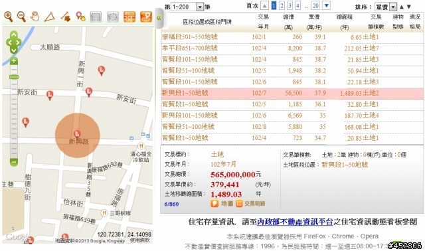Image resolution: width=425 pixels, height=251 pixels.
Task: Select 育賢段101~150地號 row dated 102/6
Action: tap(292, 82)
